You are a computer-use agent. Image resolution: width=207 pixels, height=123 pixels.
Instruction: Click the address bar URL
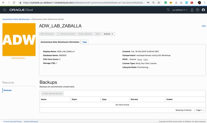(84, 3)
